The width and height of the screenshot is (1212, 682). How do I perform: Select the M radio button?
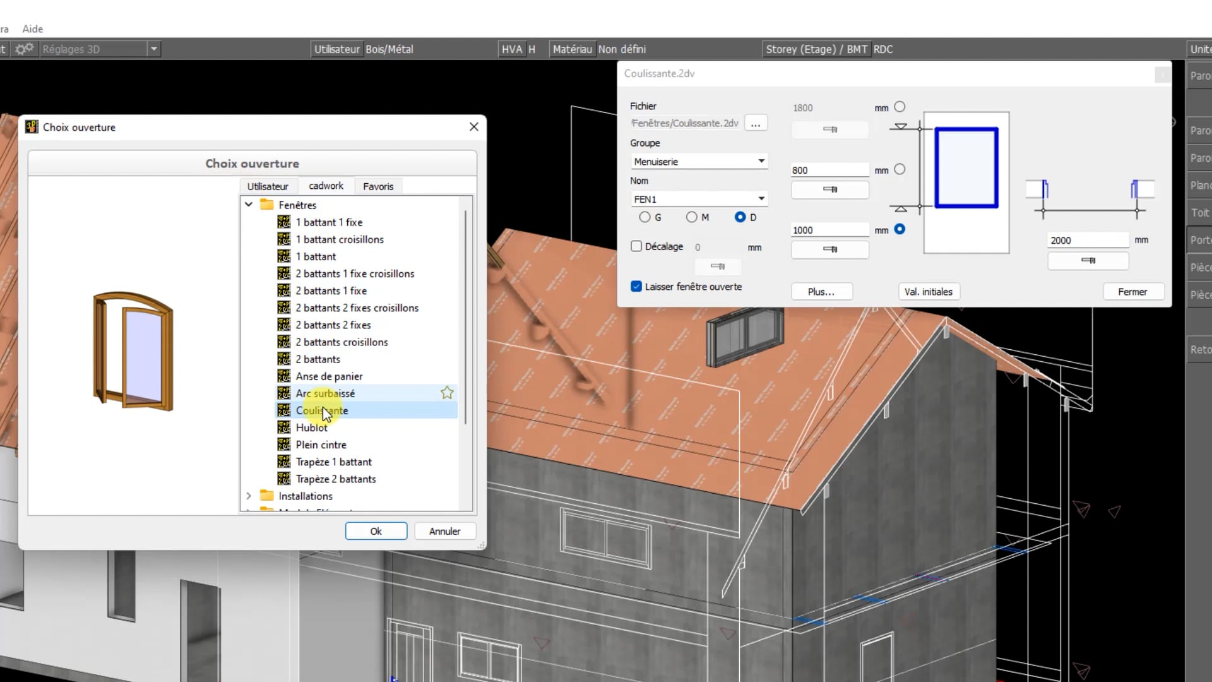[x=692, y=217]
